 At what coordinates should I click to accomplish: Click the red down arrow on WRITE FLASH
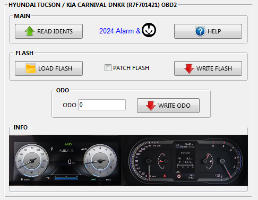click(x=189, y=68)
